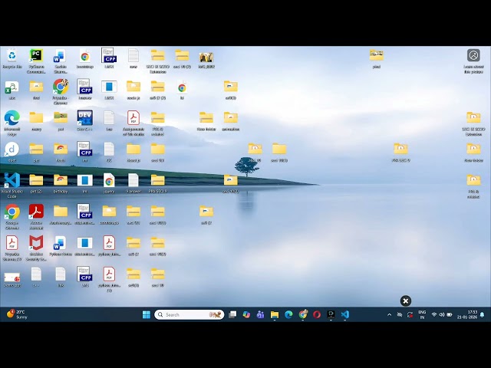Image resolution: width=491 pixels, height=368 pixels.
Task: Switch to VS Code on the taskbar
Action: (345, 314)
